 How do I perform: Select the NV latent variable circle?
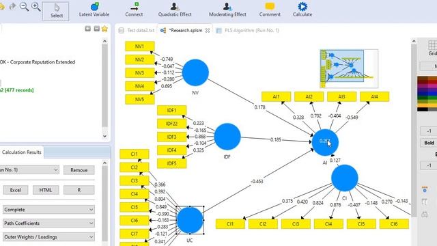click(195, 72)
